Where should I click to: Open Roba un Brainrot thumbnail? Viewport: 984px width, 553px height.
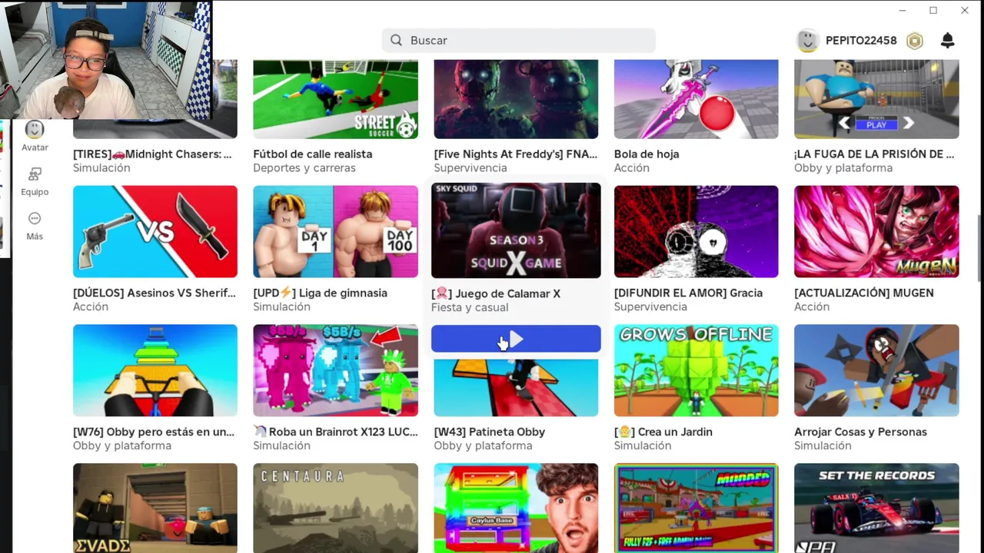[x=336, y=370]
